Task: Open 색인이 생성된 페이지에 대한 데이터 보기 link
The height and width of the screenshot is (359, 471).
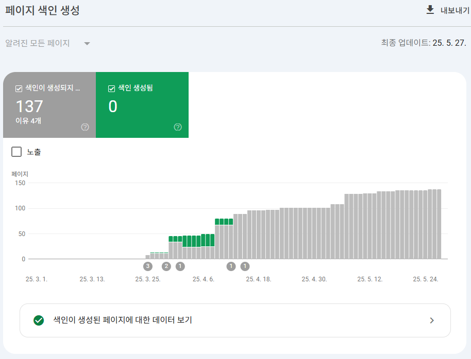Action: tap(235, 320)
